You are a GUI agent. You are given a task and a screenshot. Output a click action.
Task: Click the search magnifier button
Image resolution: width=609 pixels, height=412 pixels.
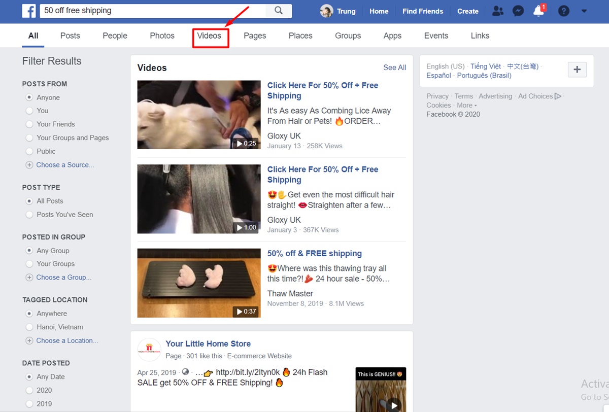click(x=279, y=11)
